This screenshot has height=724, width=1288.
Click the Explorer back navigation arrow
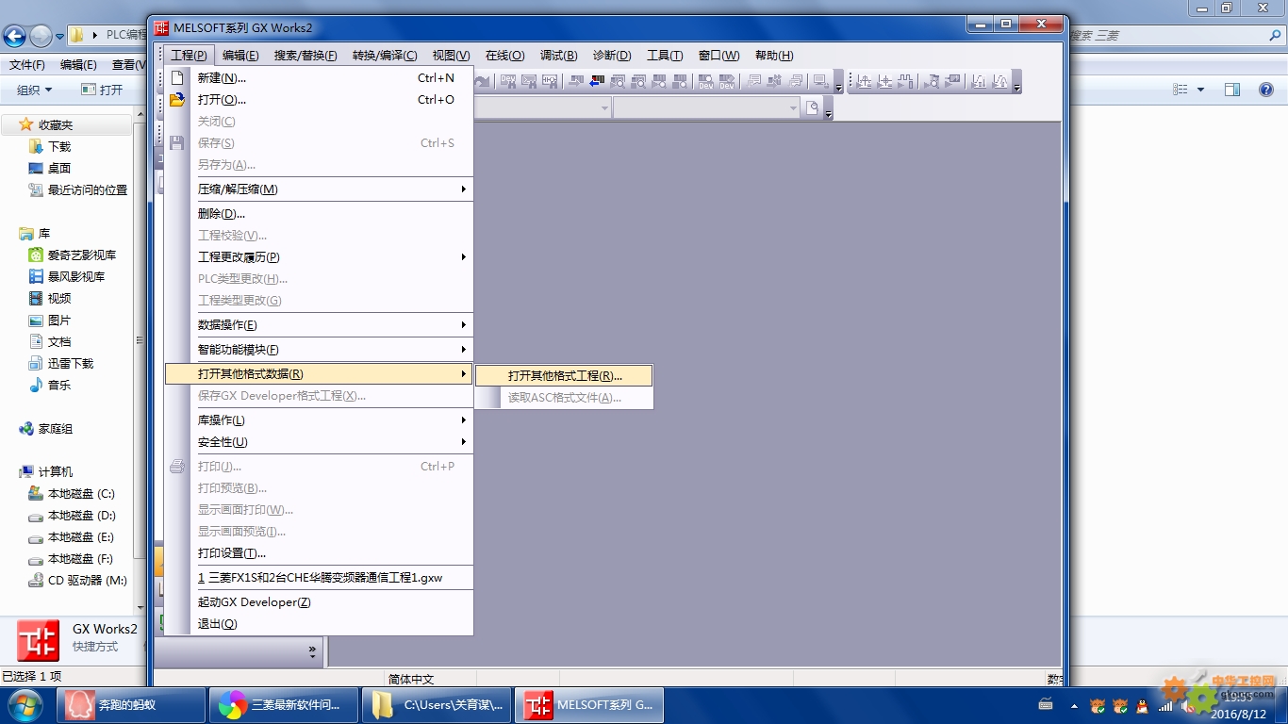click(14, 37)
